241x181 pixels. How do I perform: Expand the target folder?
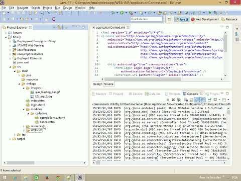point(11,139)
